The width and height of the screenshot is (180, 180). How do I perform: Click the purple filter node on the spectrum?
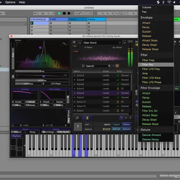(x=40, y=48)
